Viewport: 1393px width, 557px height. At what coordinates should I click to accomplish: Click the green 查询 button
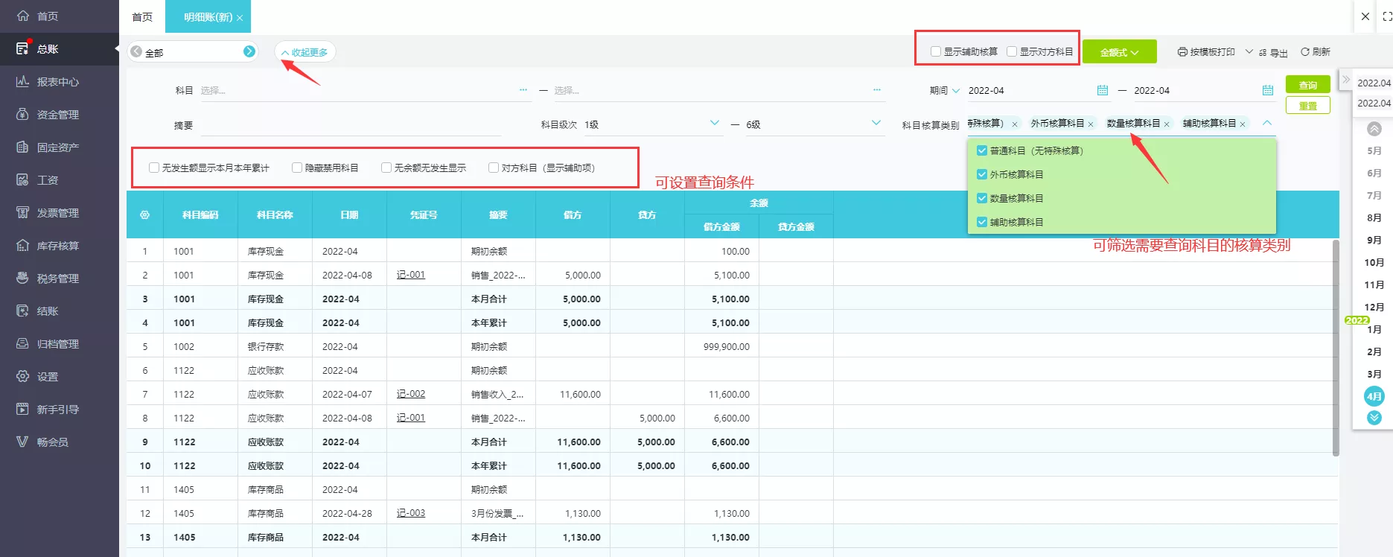pos(1308,85)
